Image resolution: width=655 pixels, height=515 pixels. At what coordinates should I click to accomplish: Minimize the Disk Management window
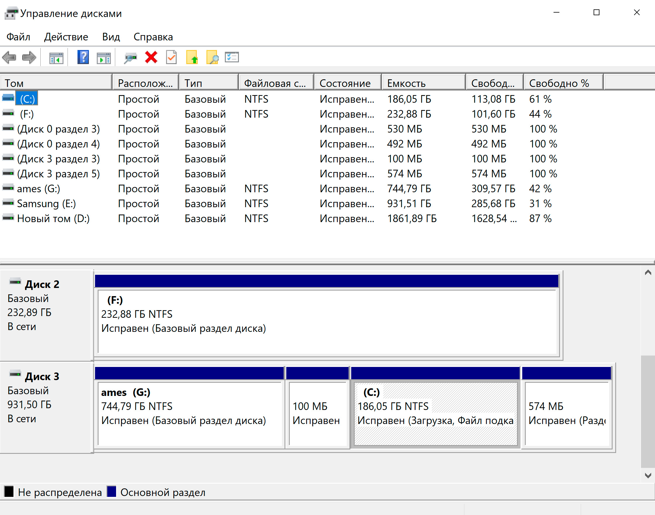pos(556,12)
